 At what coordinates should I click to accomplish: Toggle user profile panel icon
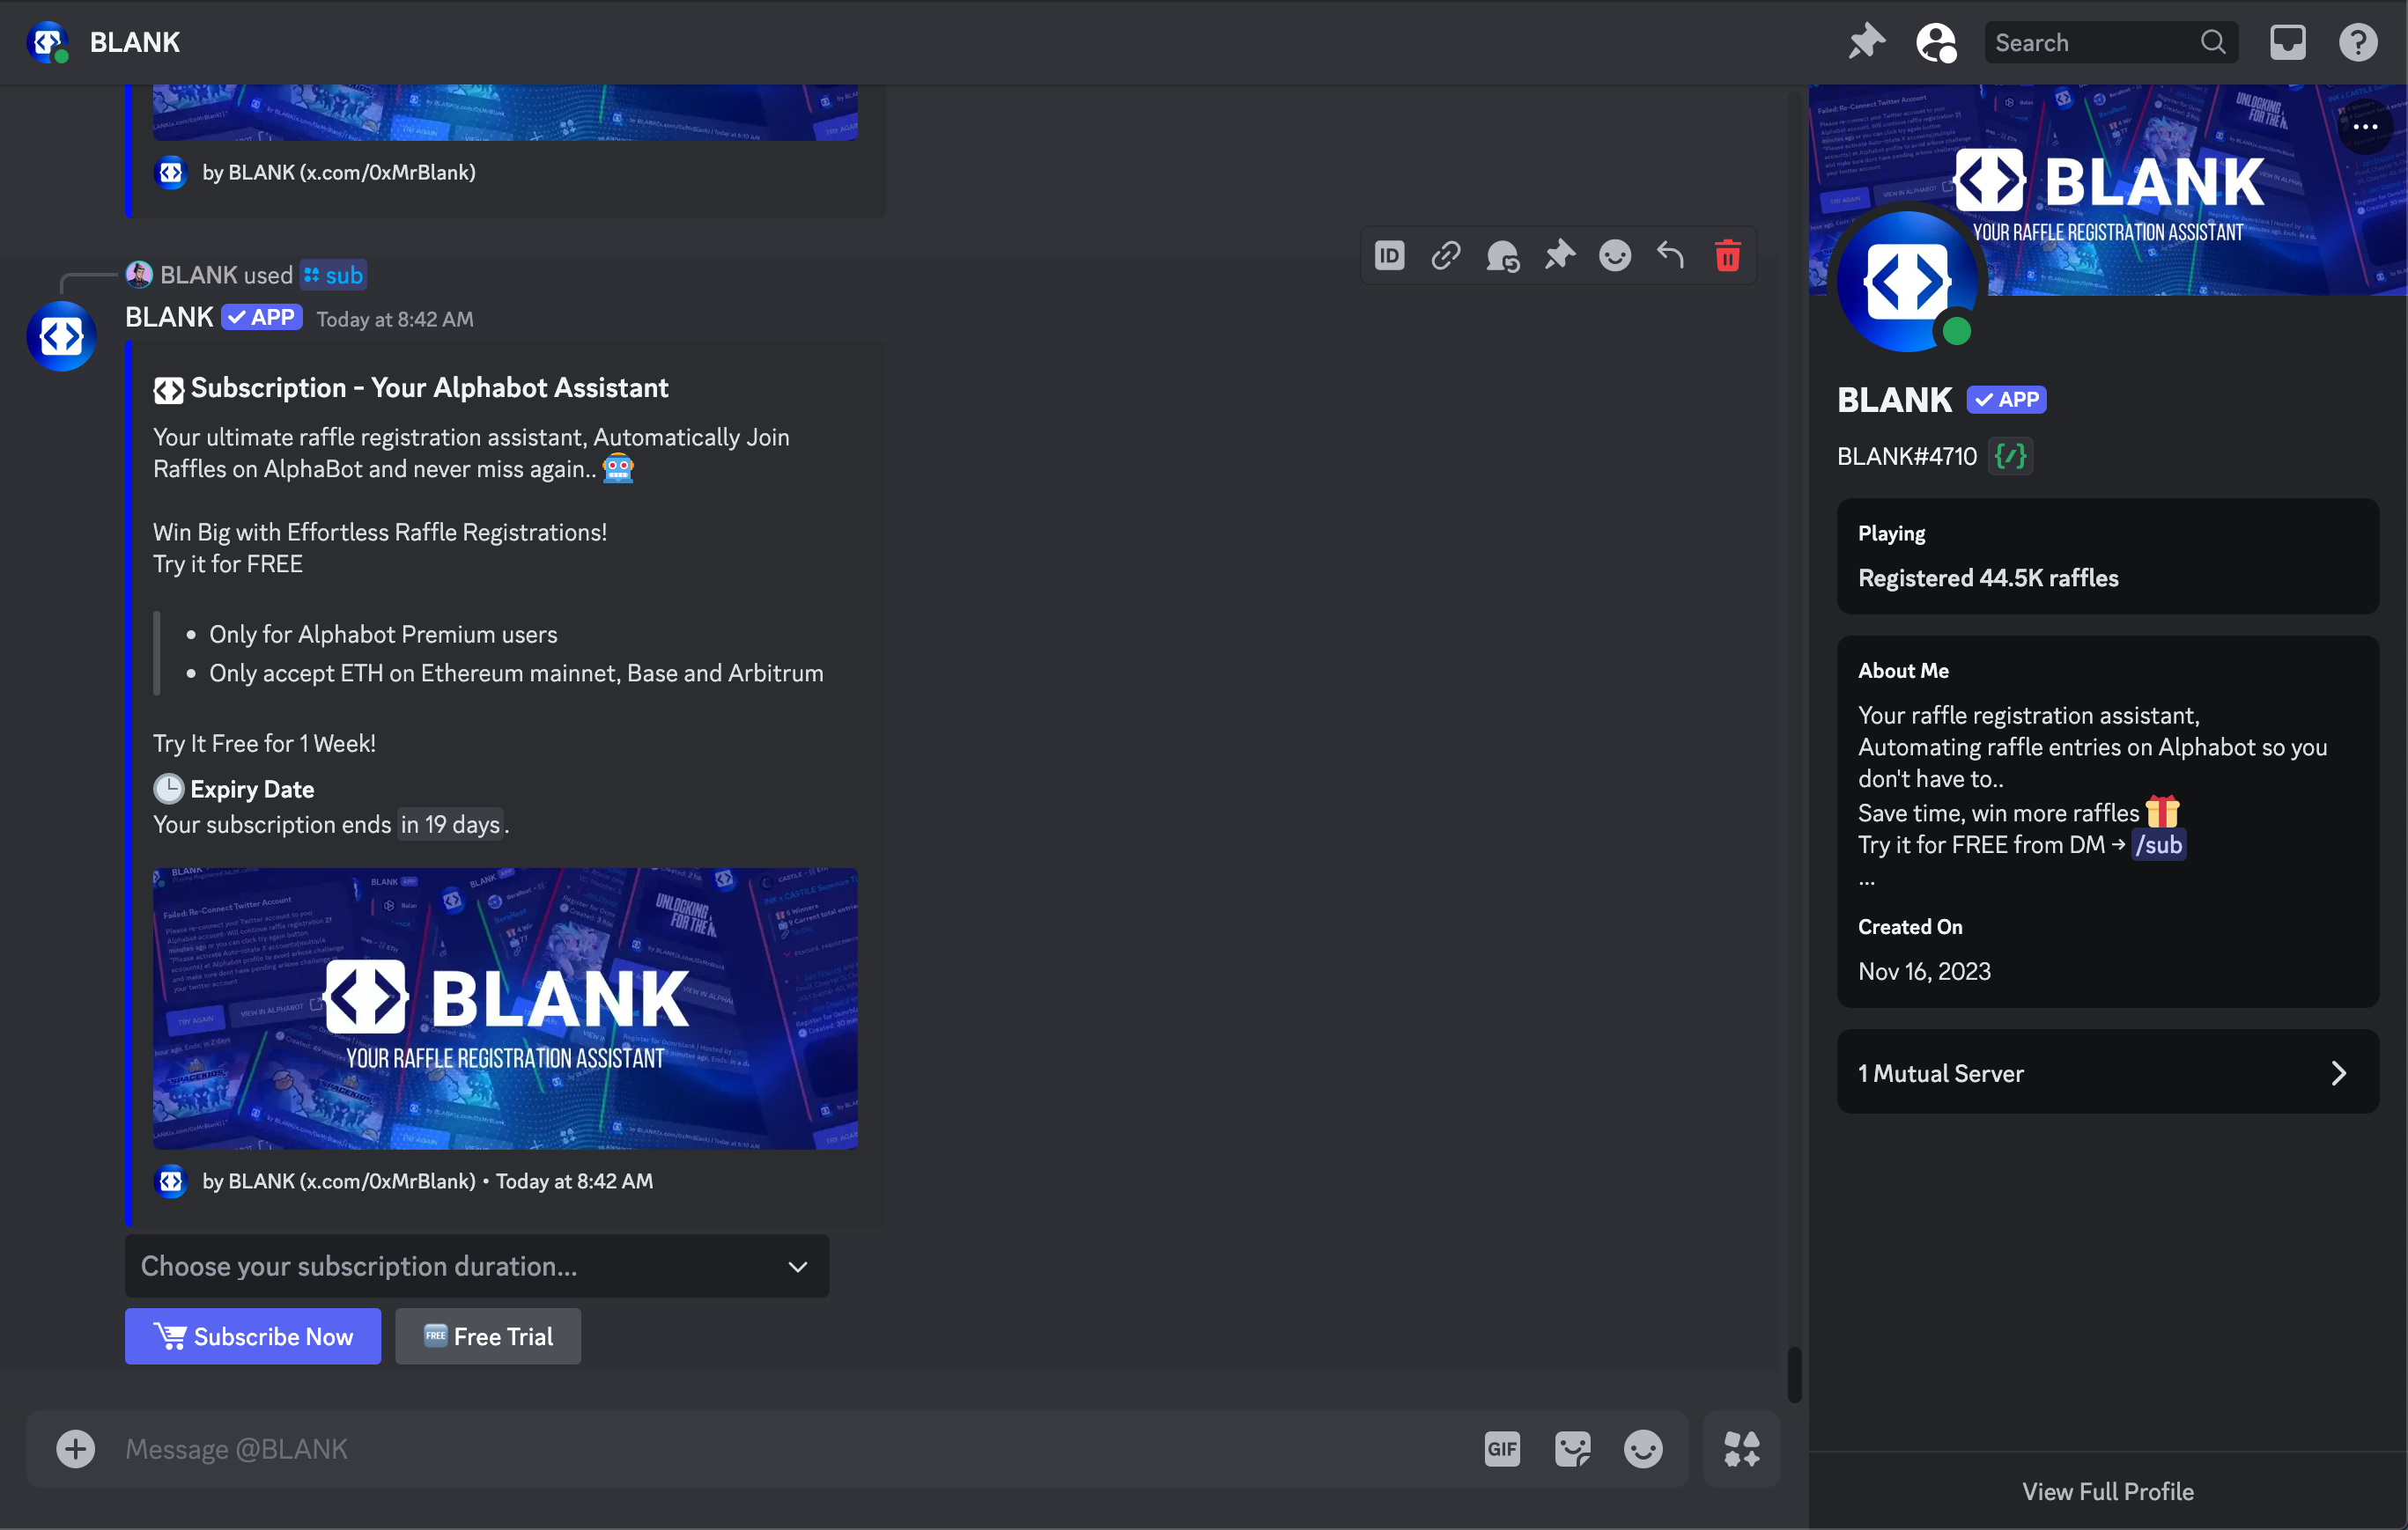pos(1936,42)
